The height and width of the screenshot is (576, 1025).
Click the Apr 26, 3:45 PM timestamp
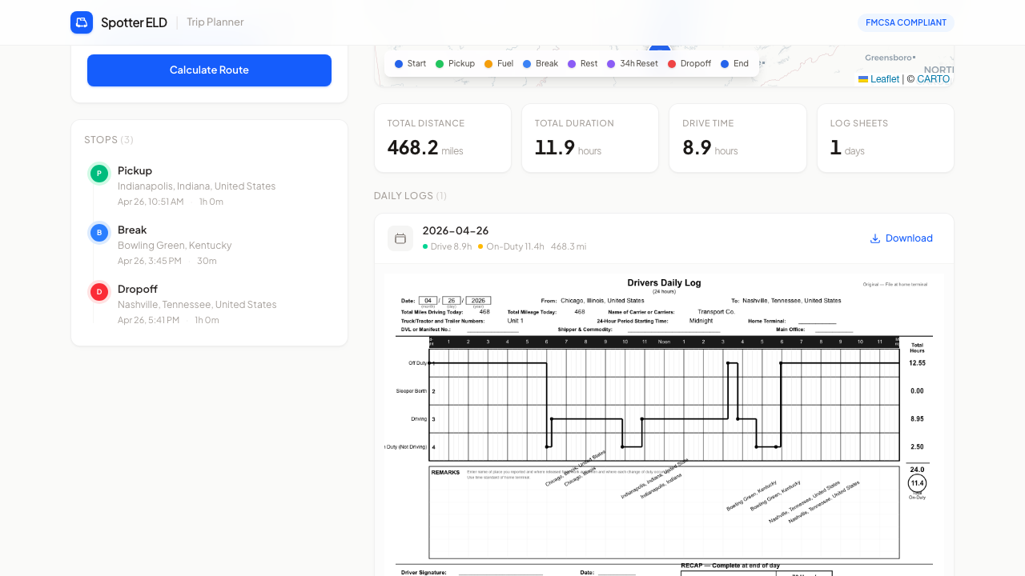tap(150, 261)
